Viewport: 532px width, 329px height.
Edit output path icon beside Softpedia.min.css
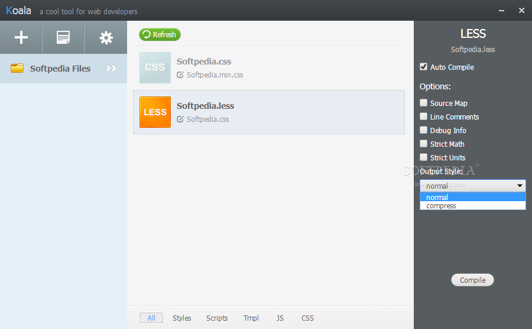tap(180, 75)
